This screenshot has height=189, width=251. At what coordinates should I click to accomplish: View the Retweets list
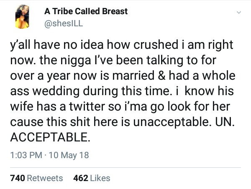pos(45,178)
